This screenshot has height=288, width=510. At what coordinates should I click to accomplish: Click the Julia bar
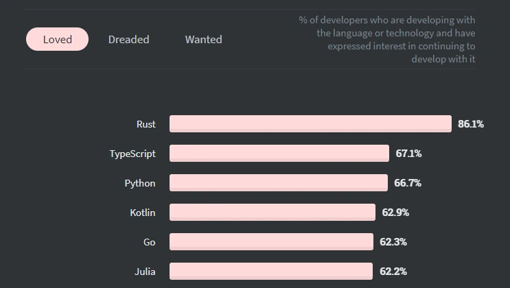coord(270,272)
